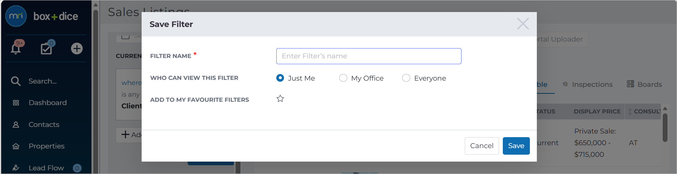Image resolution: width=677 pixels, height=174 pixels.
Task: Click the Filter Name input field
Action: [x=369, y=56]
